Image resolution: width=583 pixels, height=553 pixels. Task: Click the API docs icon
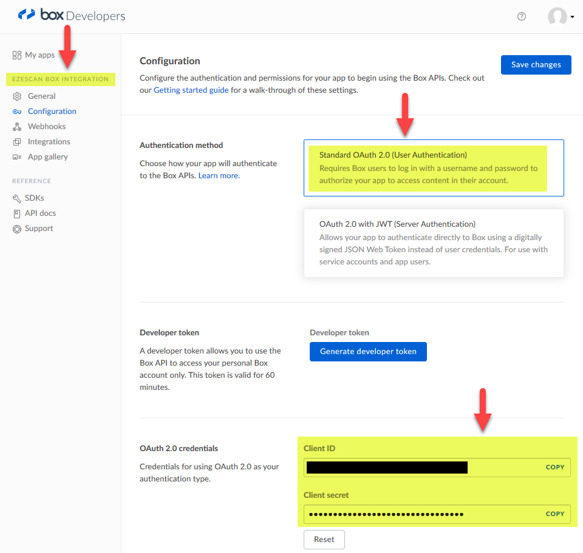[x=17, y=213]
